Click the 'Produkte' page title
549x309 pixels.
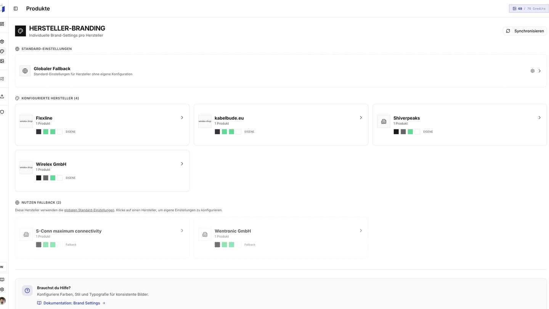tap(38, 8)
